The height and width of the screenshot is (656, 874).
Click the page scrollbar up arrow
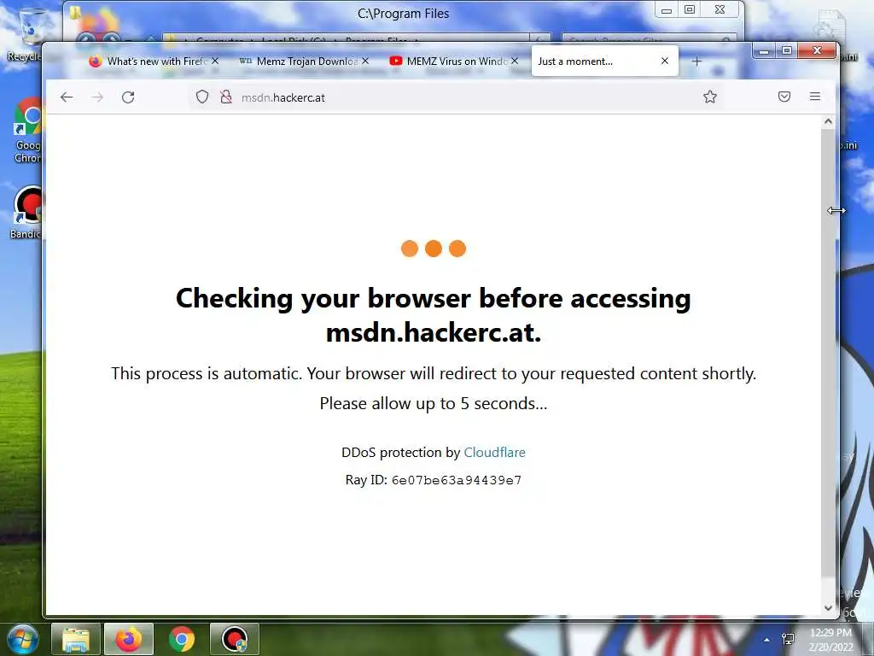click(x=828, y=121)
